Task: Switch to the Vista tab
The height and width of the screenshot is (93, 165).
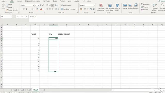Action: 70,1
